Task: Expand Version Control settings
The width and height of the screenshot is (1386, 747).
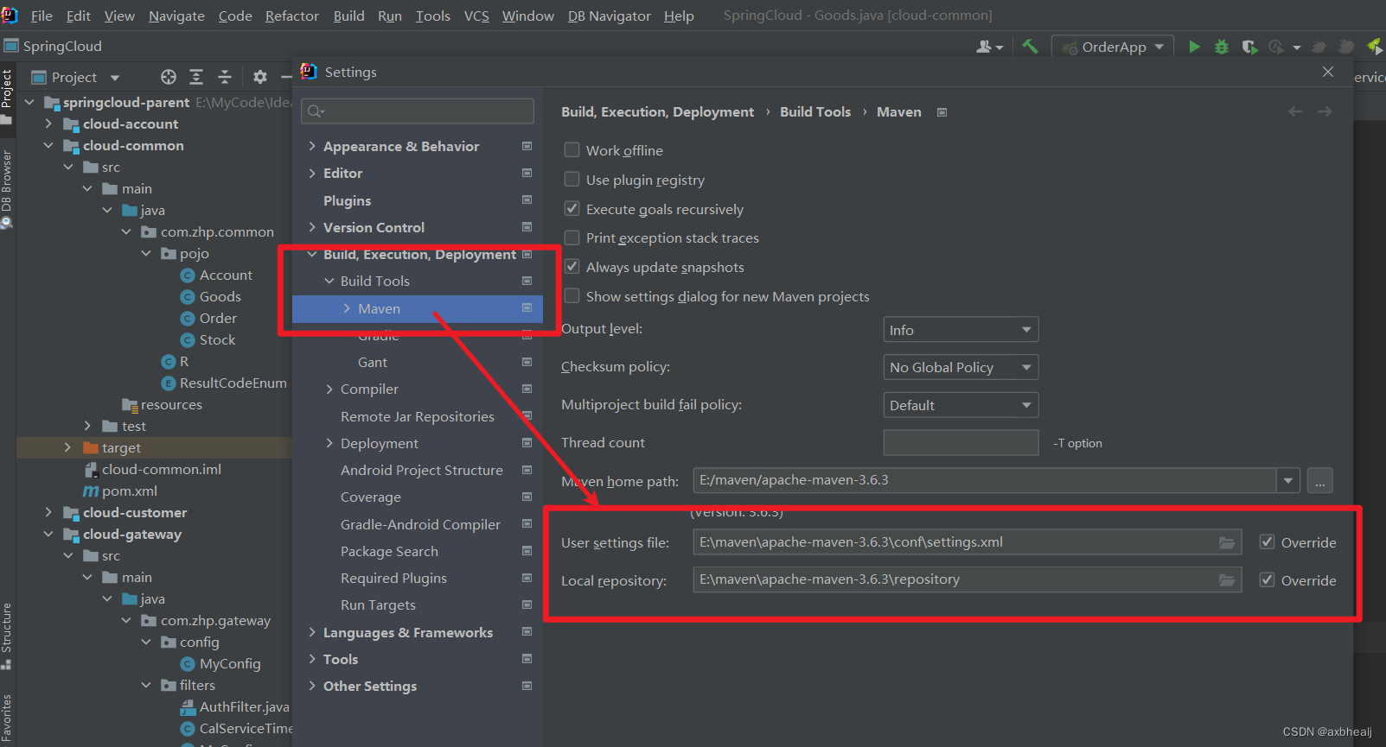Action: tap(312, 227)
